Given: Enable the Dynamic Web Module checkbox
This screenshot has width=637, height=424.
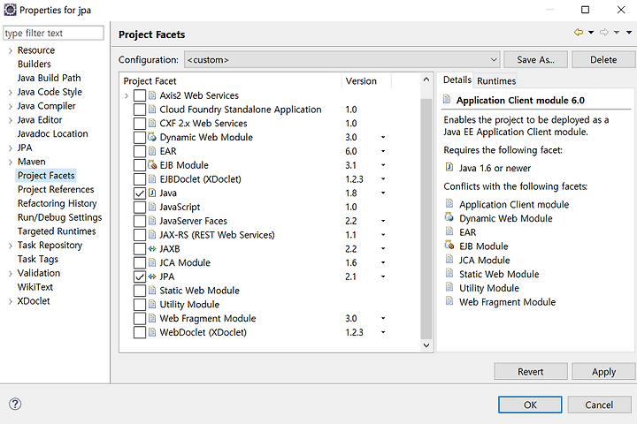Looking at the screenshot, I should (140, 137).
